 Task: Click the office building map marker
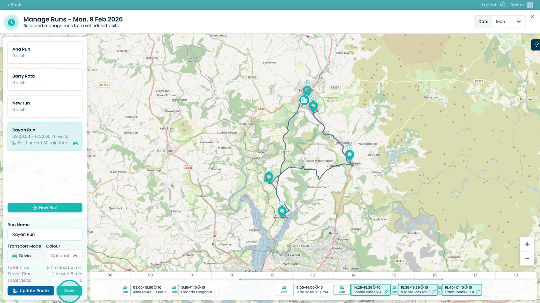304,100
